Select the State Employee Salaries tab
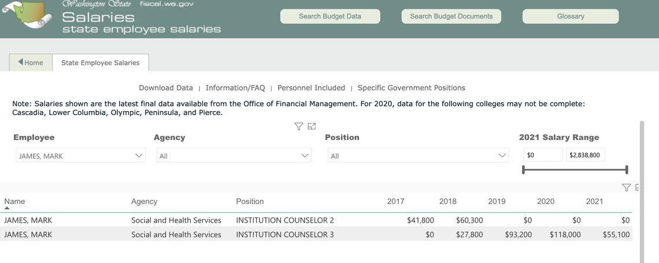The image size is (659, 263). (x=101, y=62)
